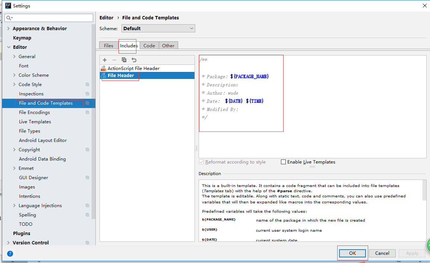Click the project-level icon beside Version Control
Viewport: 430px width, 263px height.
tap(87, 243)
